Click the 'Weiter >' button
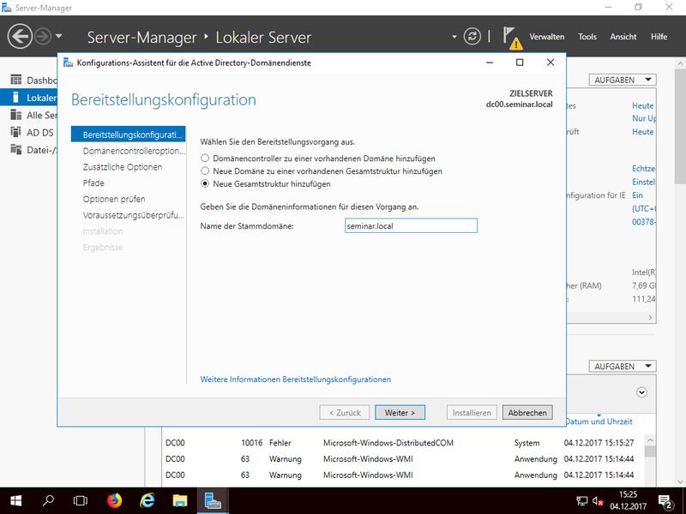This screenshot has width=686, height=514. (400, 413)
